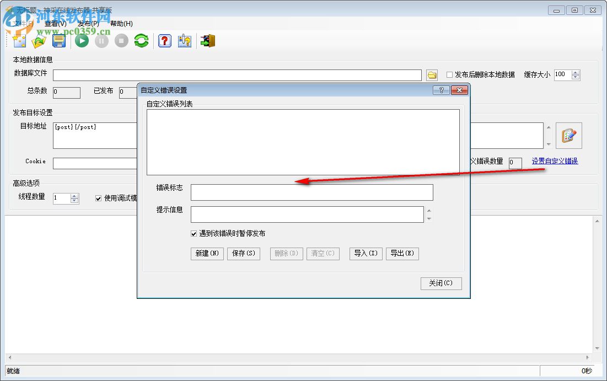Start publishing with the green play button

click(x=82, y=41)
